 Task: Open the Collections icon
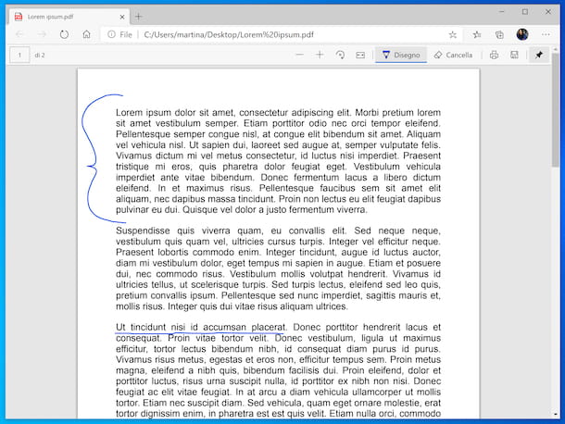pyautogui.click(x=499, y=34)
